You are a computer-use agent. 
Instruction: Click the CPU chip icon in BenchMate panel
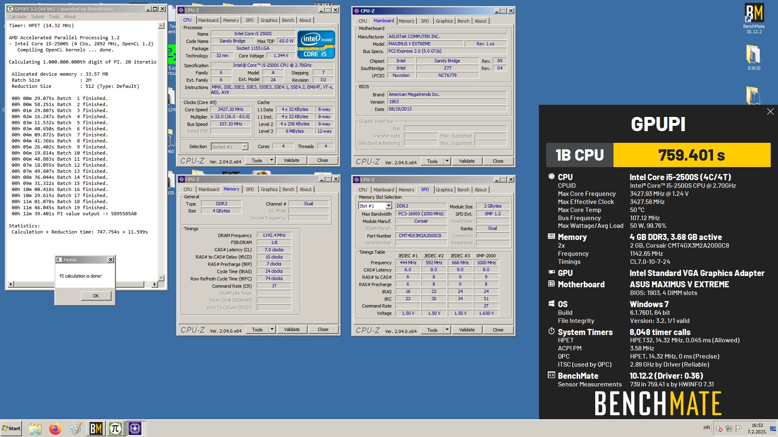coord(551,176)
